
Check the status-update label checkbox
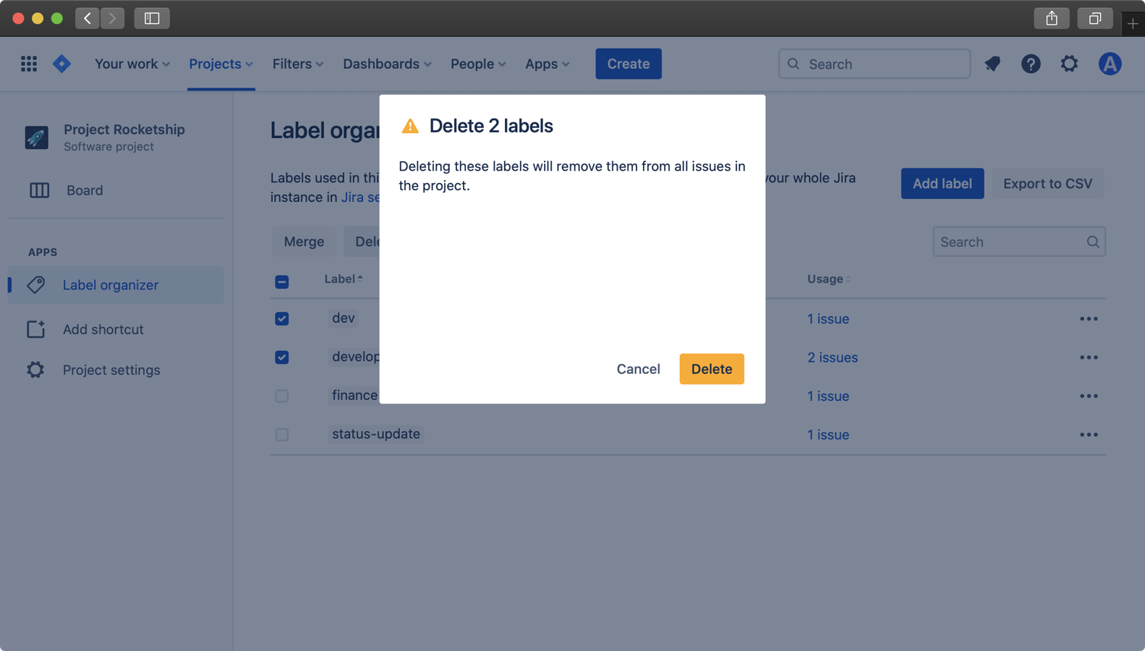(x=282, y=435)
